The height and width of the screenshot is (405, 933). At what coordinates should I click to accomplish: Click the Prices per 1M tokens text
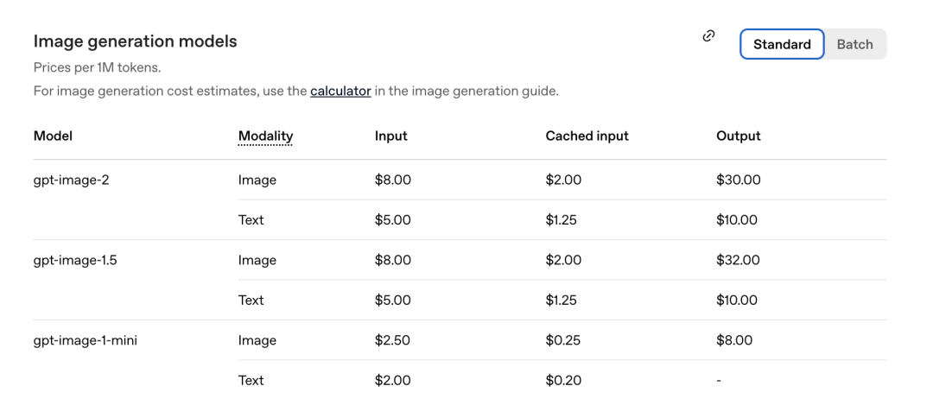[97, 67]
